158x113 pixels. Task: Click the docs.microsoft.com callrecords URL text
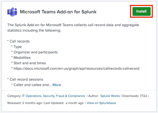pyautogui.click(x=76, y=69)
